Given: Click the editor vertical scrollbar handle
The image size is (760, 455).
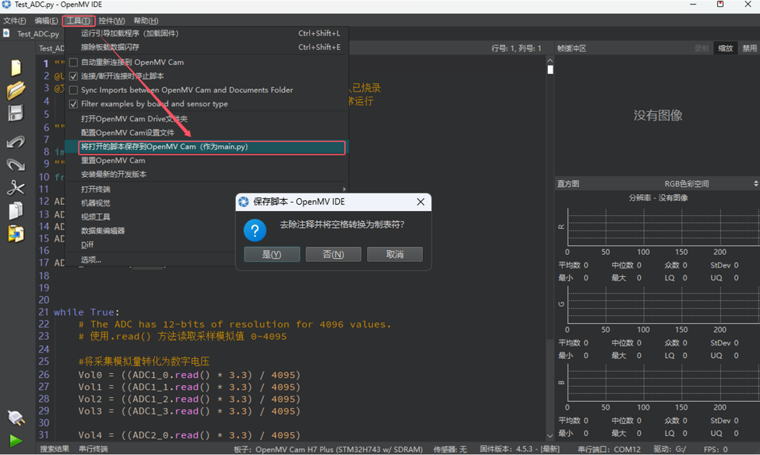Looking at the screenshot, I should [550, 70].
